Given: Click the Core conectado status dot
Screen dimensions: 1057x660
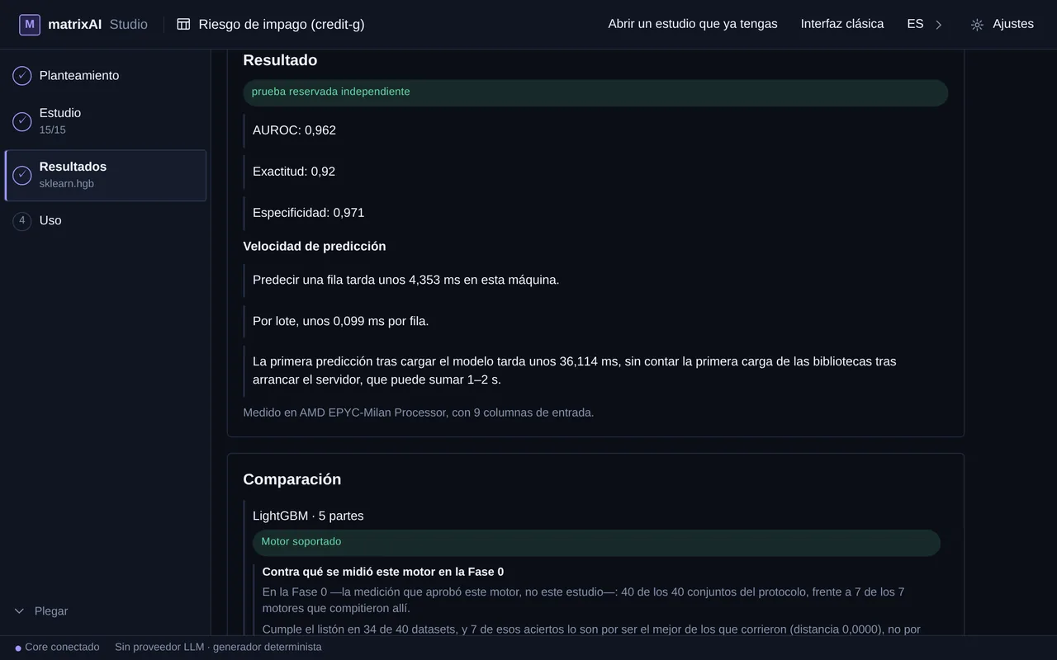Looking at the screenshot, I should coord(18,648).
